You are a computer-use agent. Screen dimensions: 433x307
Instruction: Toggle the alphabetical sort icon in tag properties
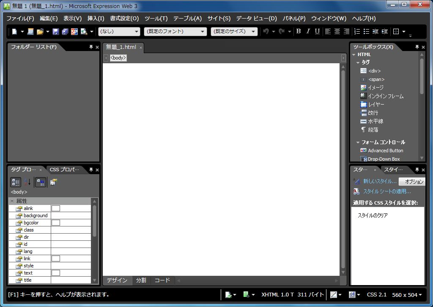coord(27,182)
